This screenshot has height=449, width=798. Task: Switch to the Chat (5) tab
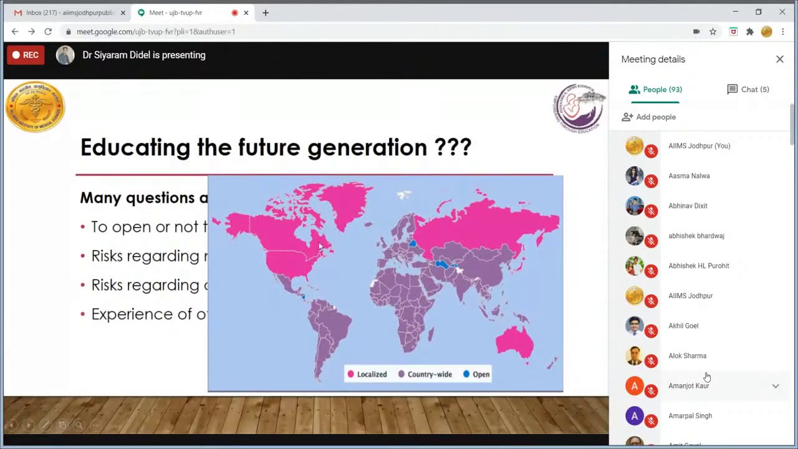(x=748, y=90)
